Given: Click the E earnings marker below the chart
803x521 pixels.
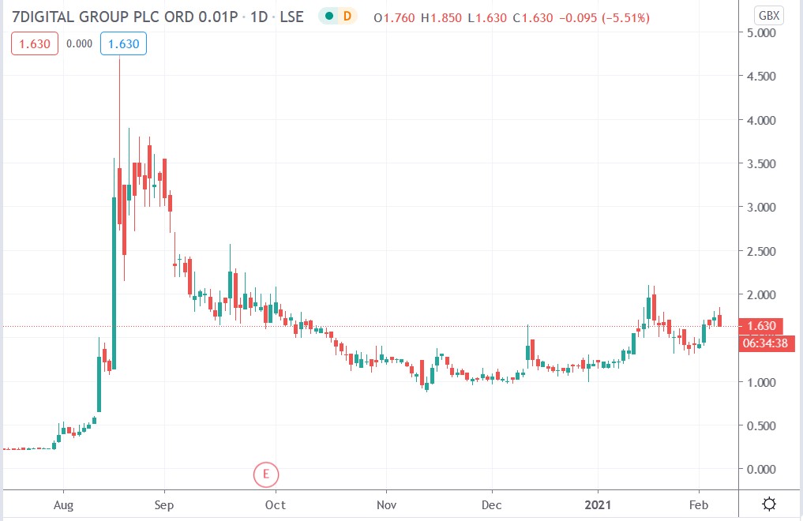Looking at the screenshot, I should click(266, 474).
